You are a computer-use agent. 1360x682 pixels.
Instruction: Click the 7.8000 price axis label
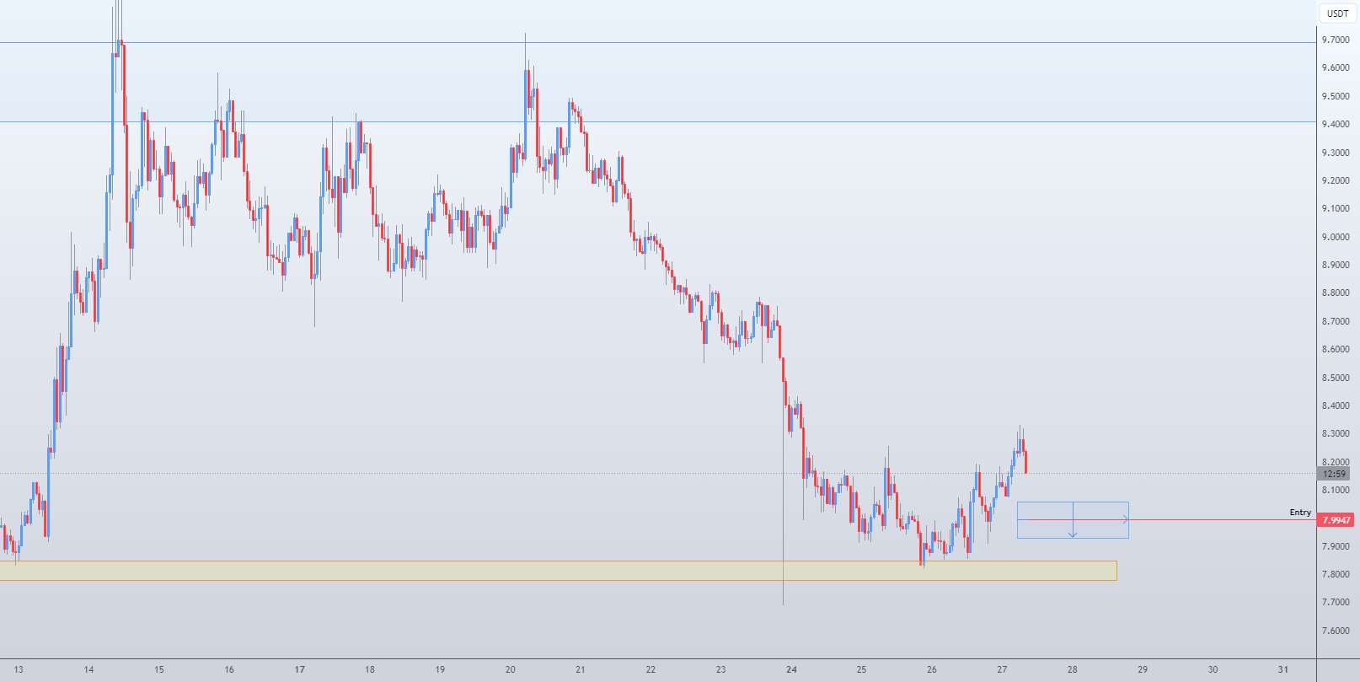coord(1336,574)
